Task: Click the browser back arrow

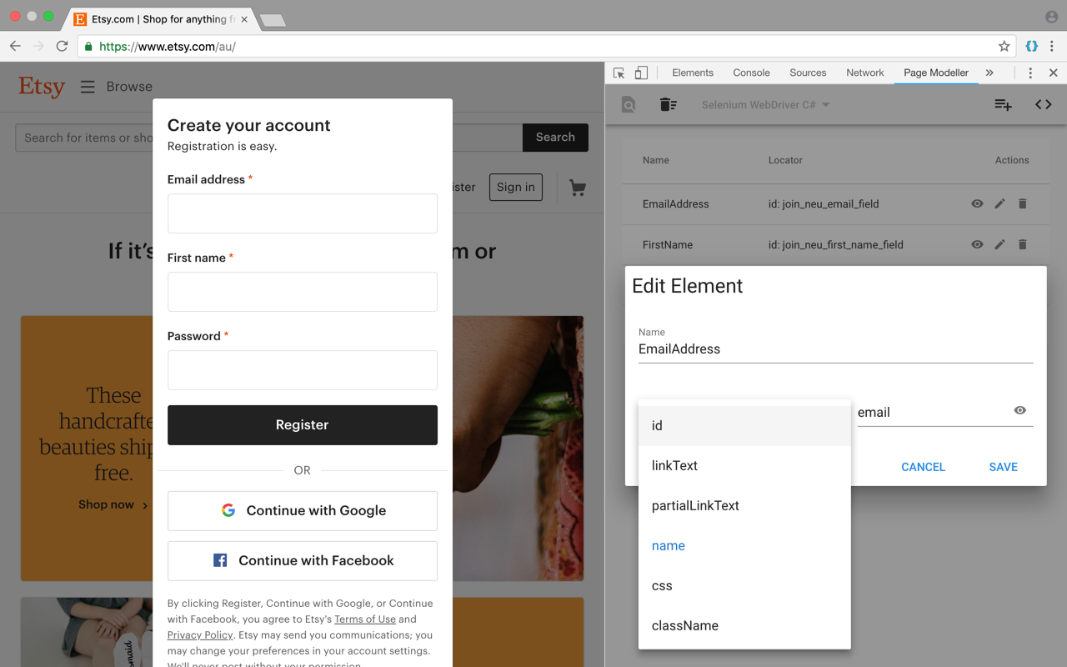Action: (15, 47)
